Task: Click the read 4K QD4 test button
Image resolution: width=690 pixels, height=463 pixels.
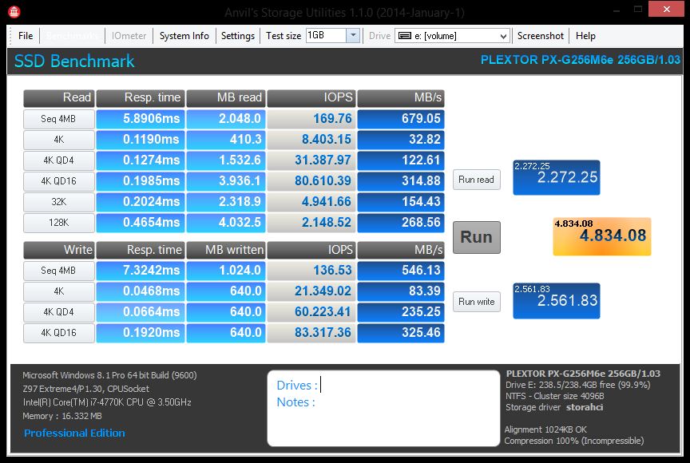Action: [59, 160]
